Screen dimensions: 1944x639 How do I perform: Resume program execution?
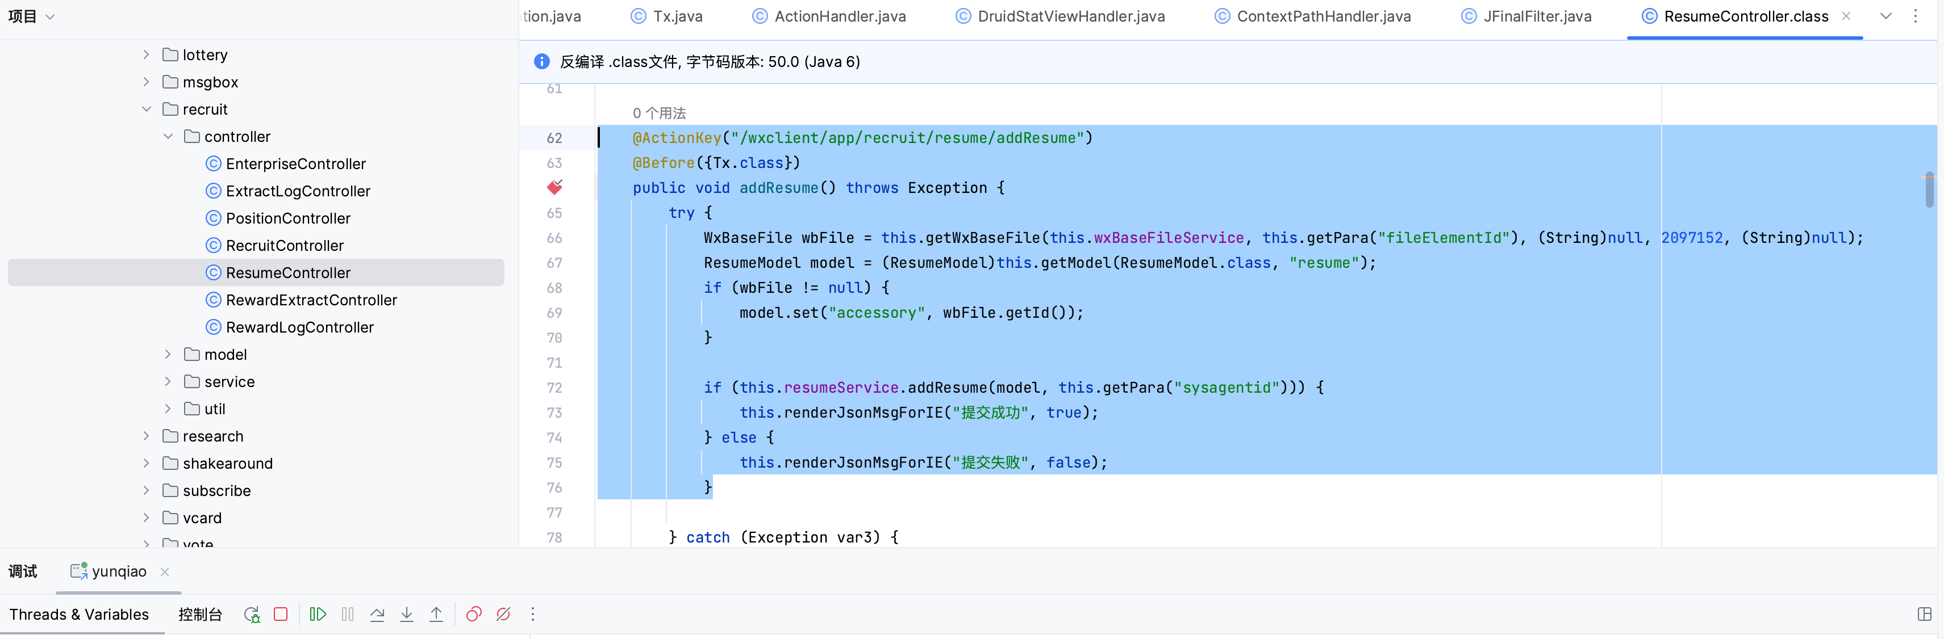[318, 615]
